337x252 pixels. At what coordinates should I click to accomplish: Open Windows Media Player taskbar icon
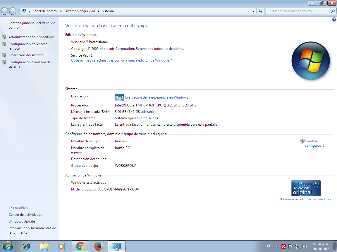[62, 246]
